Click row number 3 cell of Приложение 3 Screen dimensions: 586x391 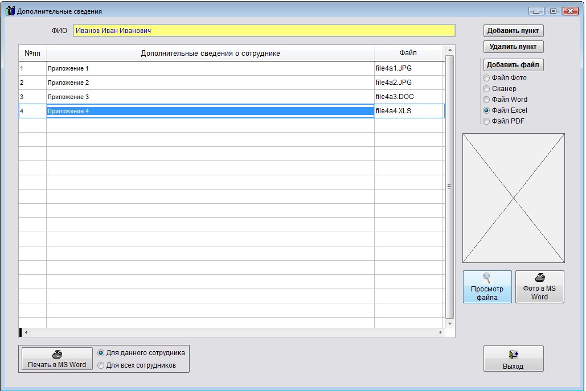pyautogui.click(x=32, y=97)
